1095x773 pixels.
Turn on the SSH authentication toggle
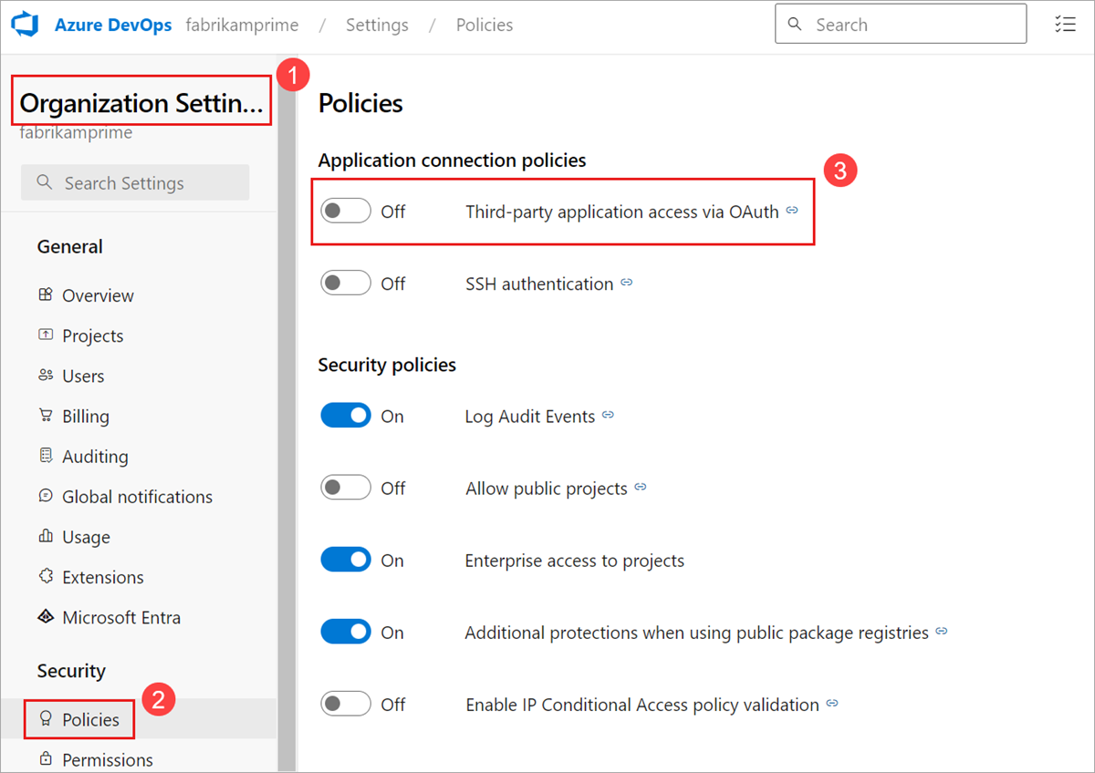click(345, 283)
